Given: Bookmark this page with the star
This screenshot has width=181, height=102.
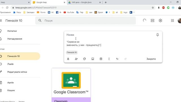Looking at the screenshot, I should pos(153,8).
